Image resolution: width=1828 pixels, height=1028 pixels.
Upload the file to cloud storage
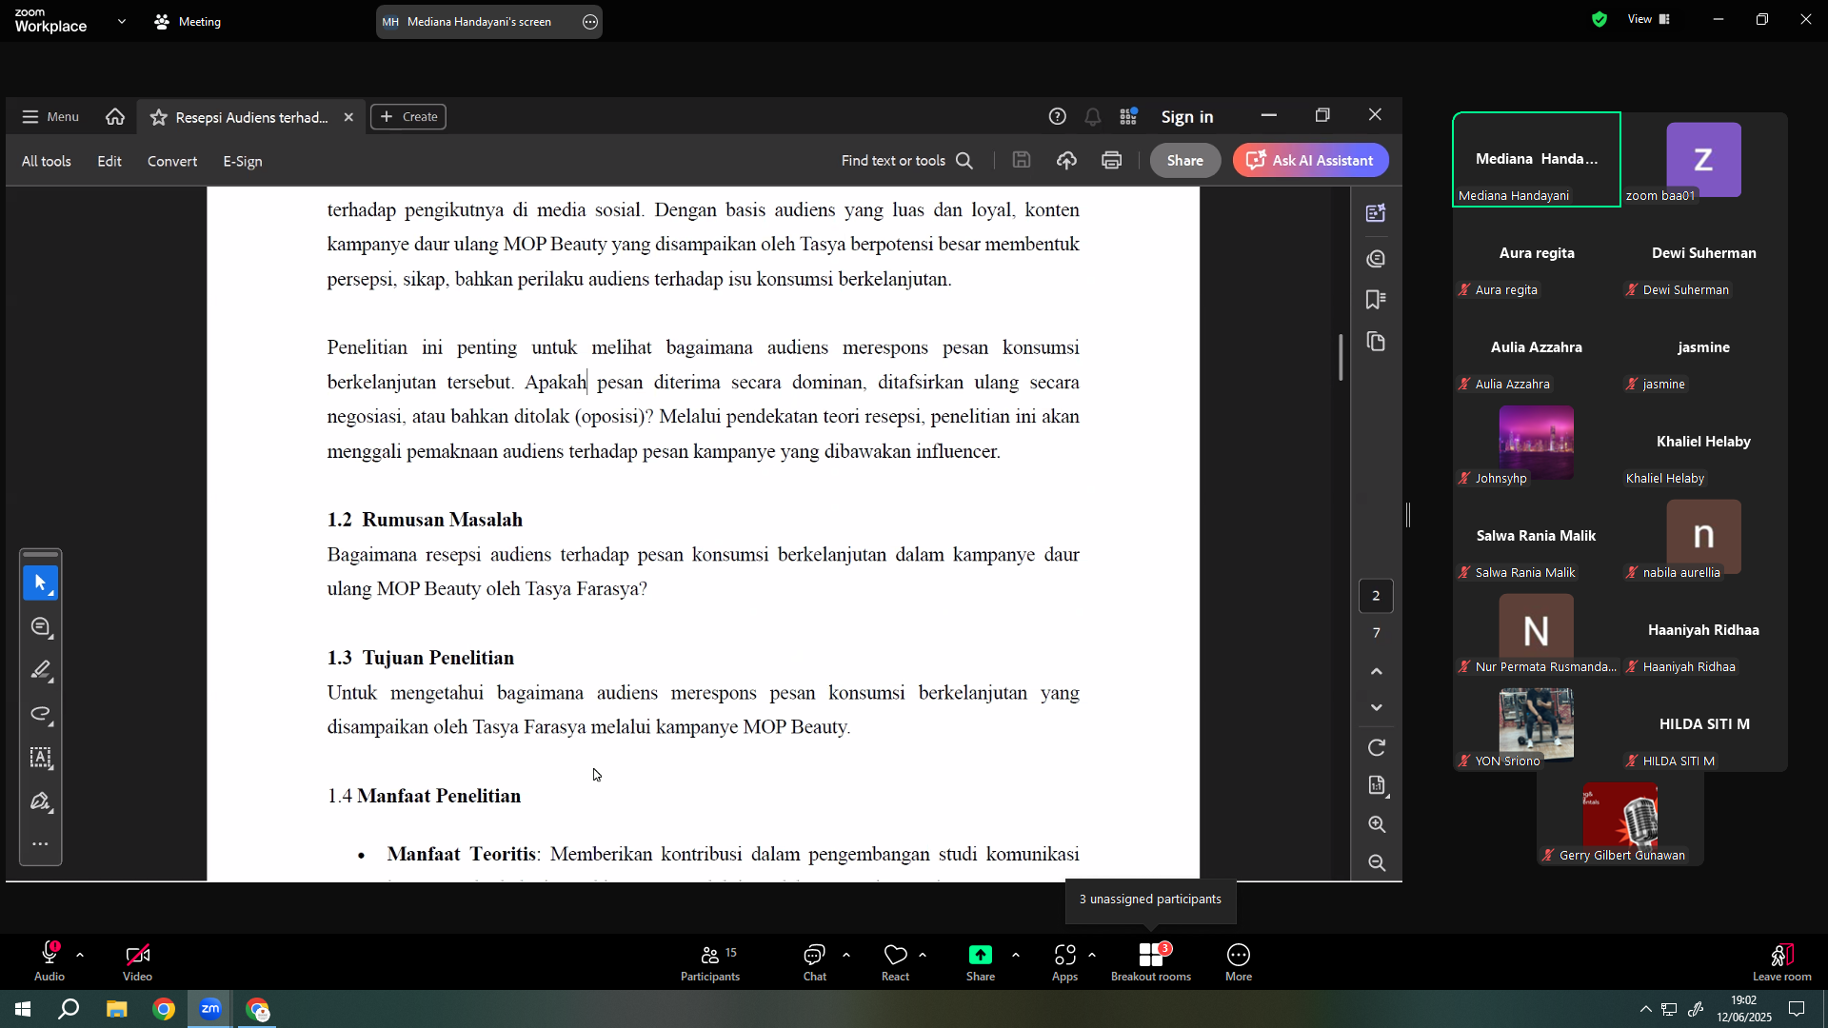(1066, 160)
